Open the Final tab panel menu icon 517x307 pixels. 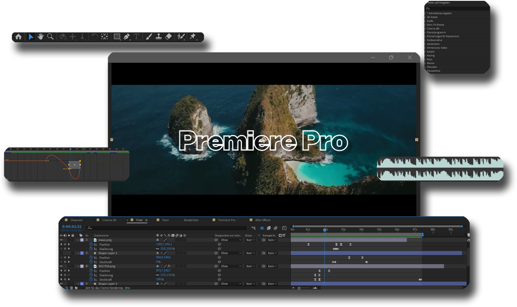(x=146, y=220)
